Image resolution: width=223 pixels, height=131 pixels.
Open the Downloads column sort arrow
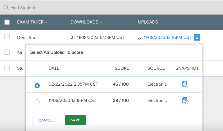click(x=101, y=22)
